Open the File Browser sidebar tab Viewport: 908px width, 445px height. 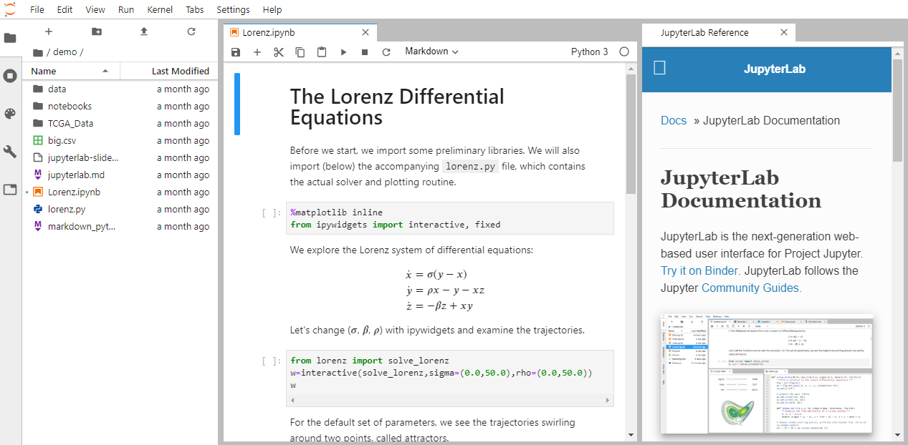pos(10,38)
